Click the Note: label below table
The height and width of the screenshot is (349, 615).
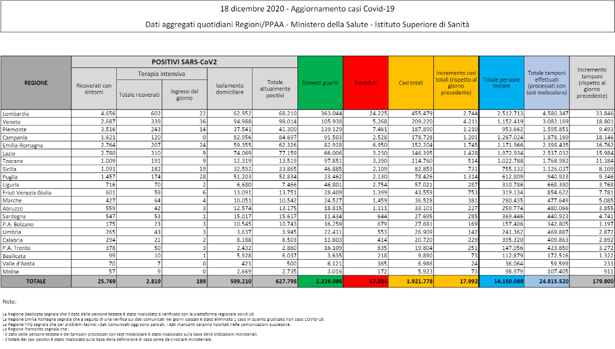pyautogui.click(x=9, y=302)
